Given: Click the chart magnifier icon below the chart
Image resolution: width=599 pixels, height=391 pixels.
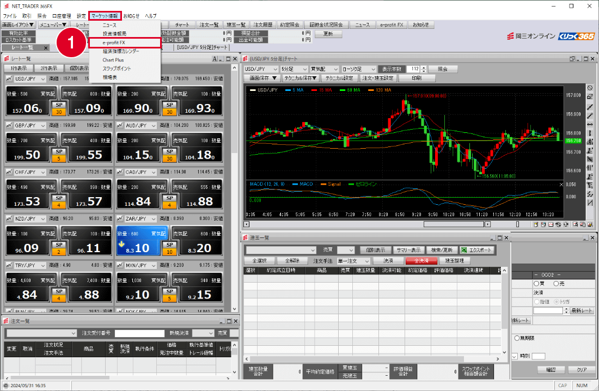Looking at the screenshot, I should [576, 224].
